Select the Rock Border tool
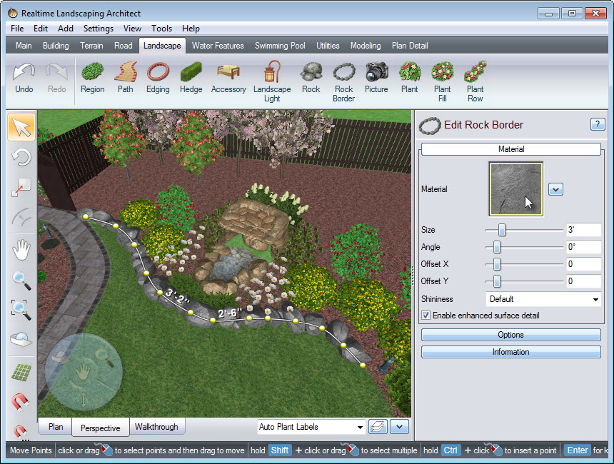614x464 pixels. (344, 81)
